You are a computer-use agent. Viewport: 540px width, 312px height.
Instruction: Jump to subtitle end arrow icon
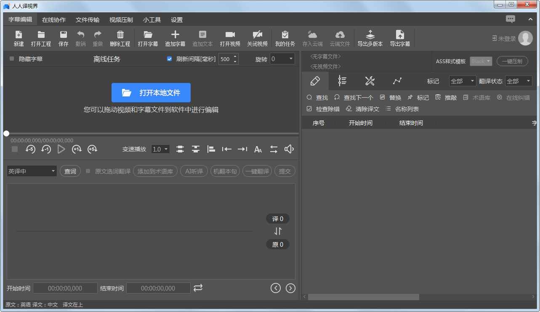coord(242,149)
